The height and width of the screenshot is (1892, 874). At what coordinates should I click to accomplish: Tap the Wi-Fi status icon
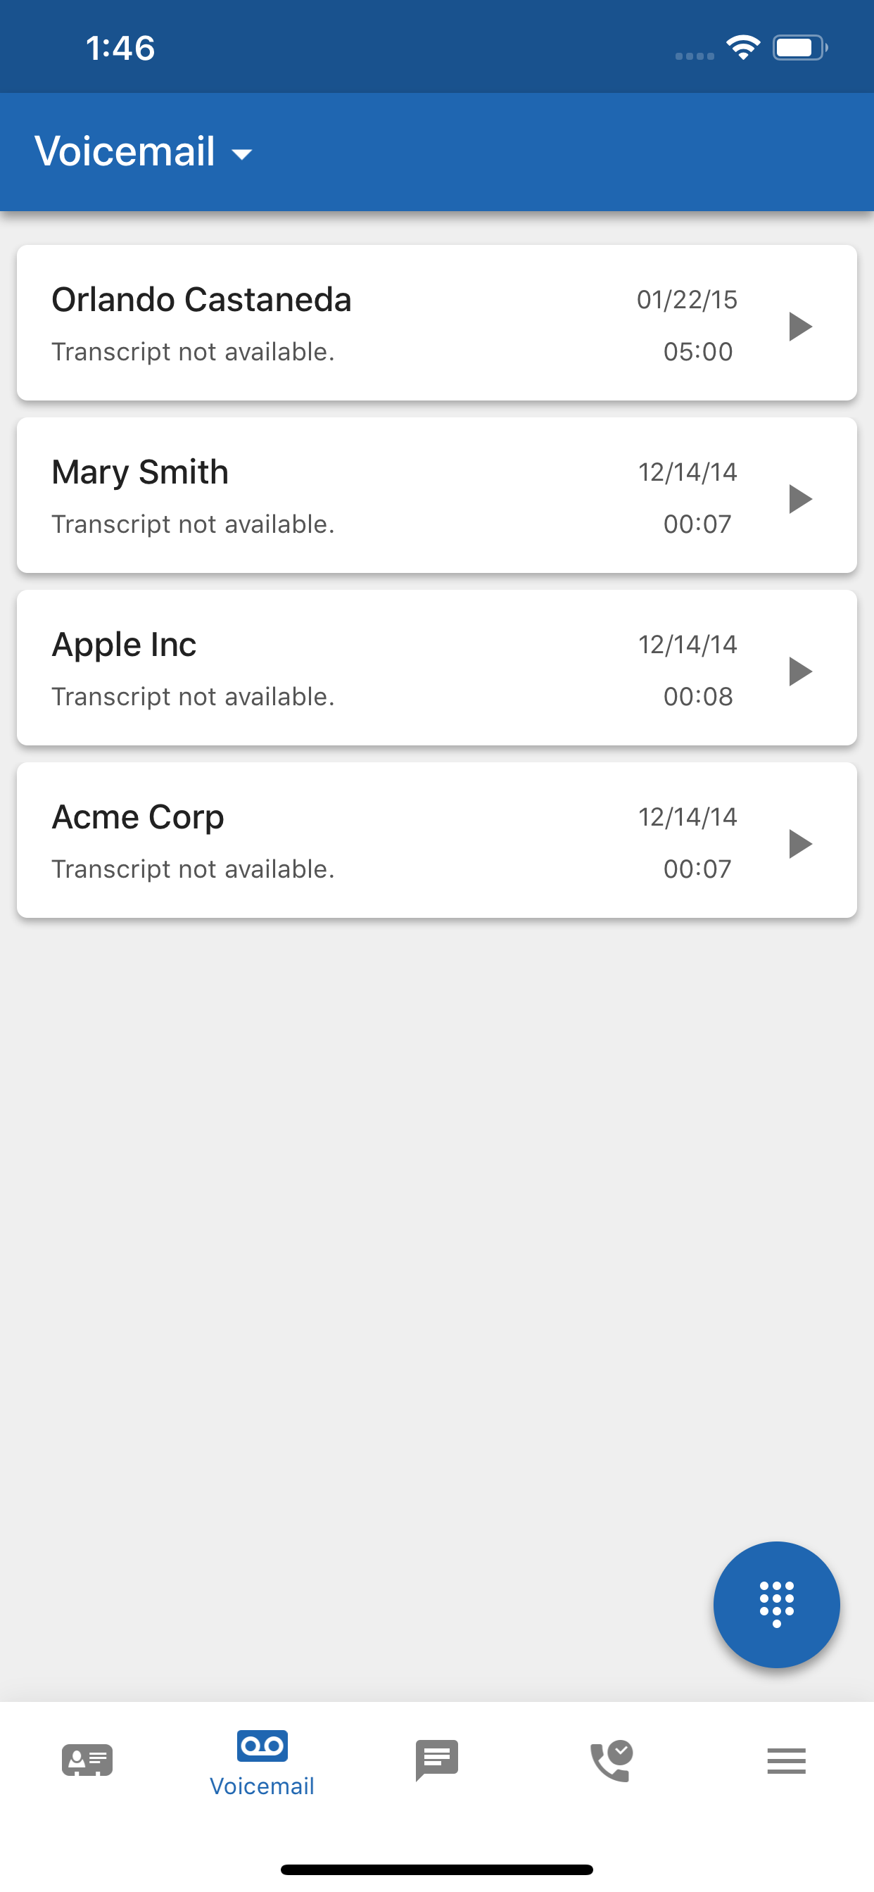point(743,48)
